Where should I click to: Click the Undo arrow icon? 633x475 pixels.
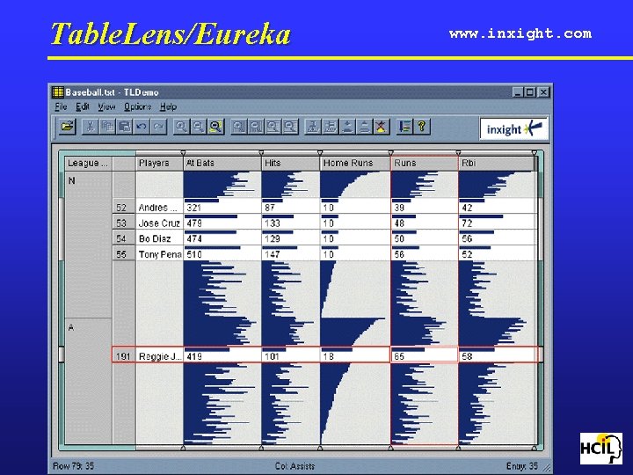(142, 127)
